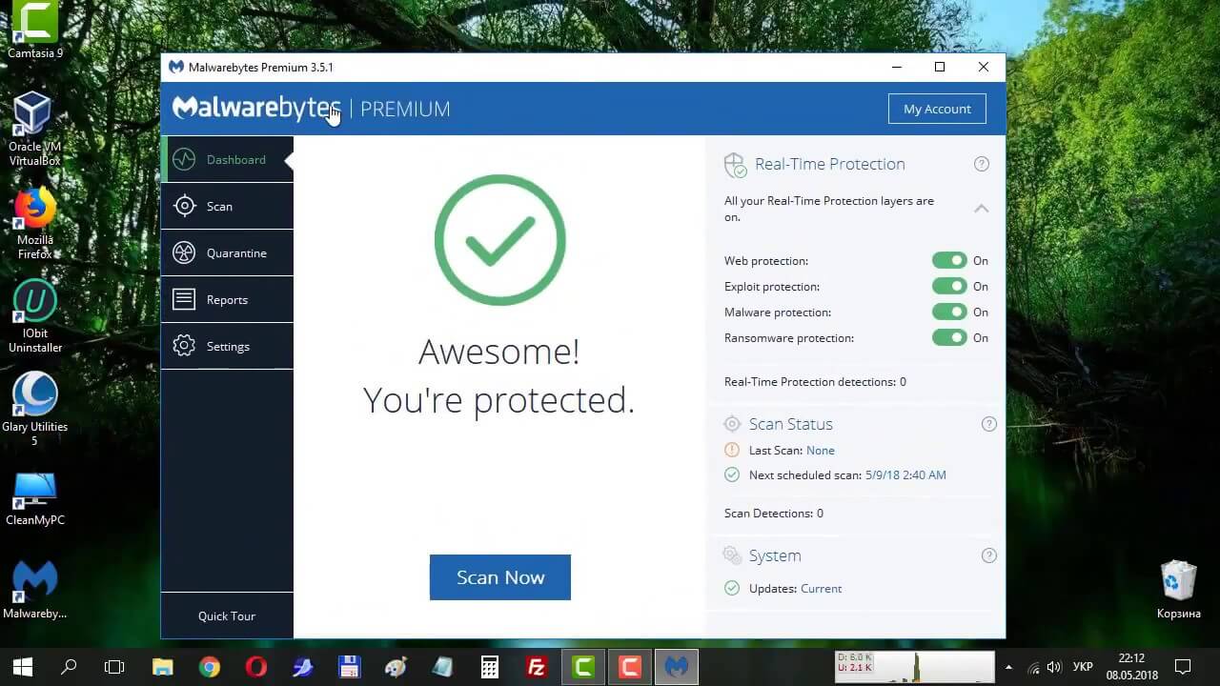Open Malwarebytes desktop shortcut
This screenshot has height=686, width=1220.
(35, 589)
